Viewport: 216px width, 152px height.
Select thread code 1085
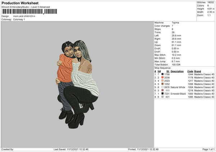(190, 97)
